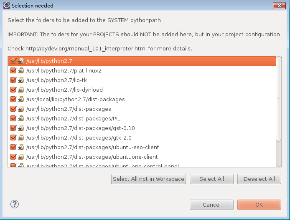The height and width of the screenshot is (220, 290).
Task: Click the help question mark icon
Action: 15,204
